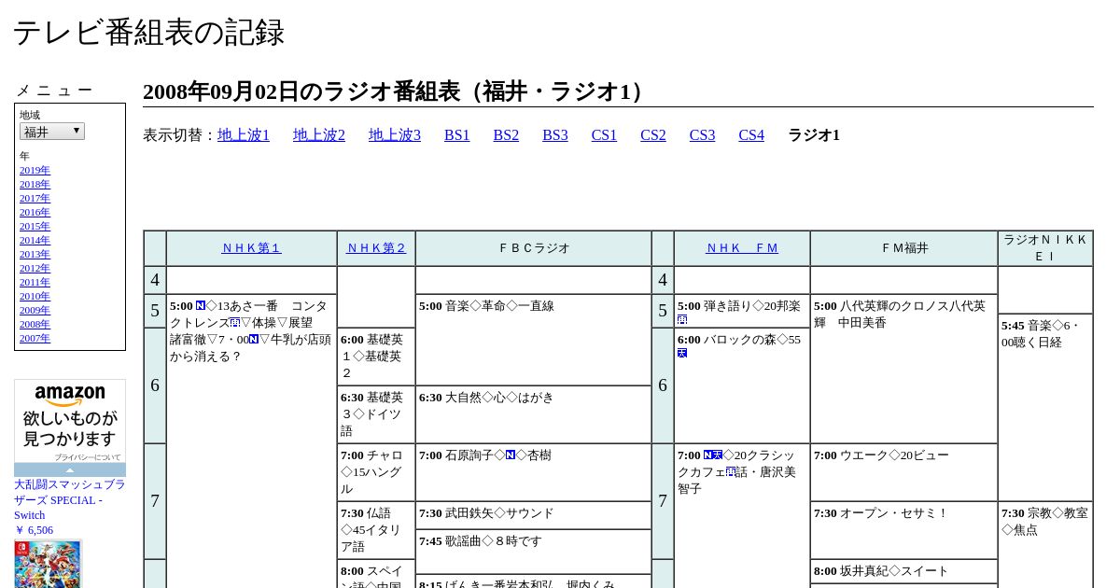Screen dimensions: 1120x588
Task: Click the N icon in NHK FM 7:00 listing
Action: click(x=708, y=455)
